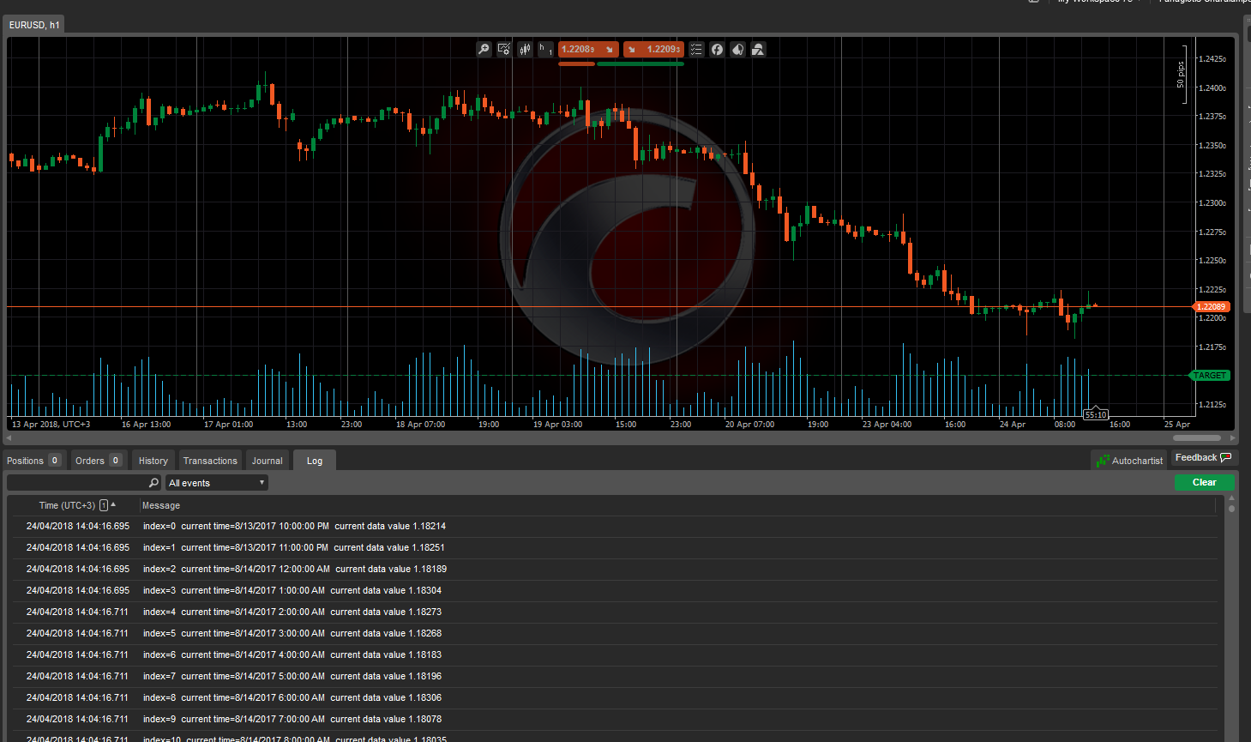Select the log row with value 1.18304

click(x=616, y=591)
